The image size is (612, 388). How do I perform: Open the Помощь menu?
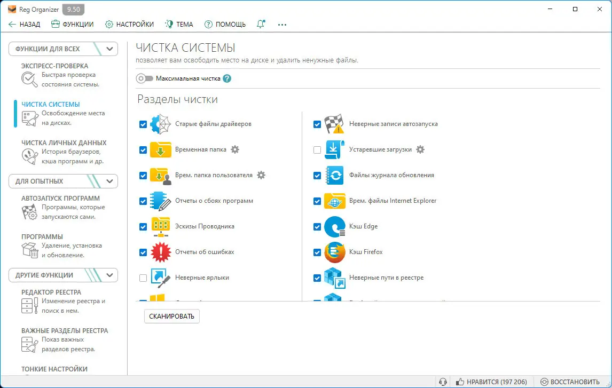click(225, 24)
